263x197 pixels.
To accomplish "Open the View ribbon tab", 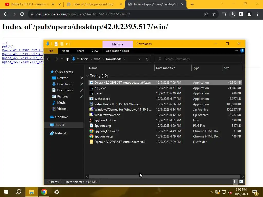I will [95, 51].
